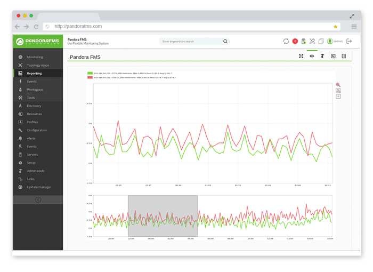Viewport: 373px width, 272px height.
Task: Open the Setup section
Action: point(38,163)
